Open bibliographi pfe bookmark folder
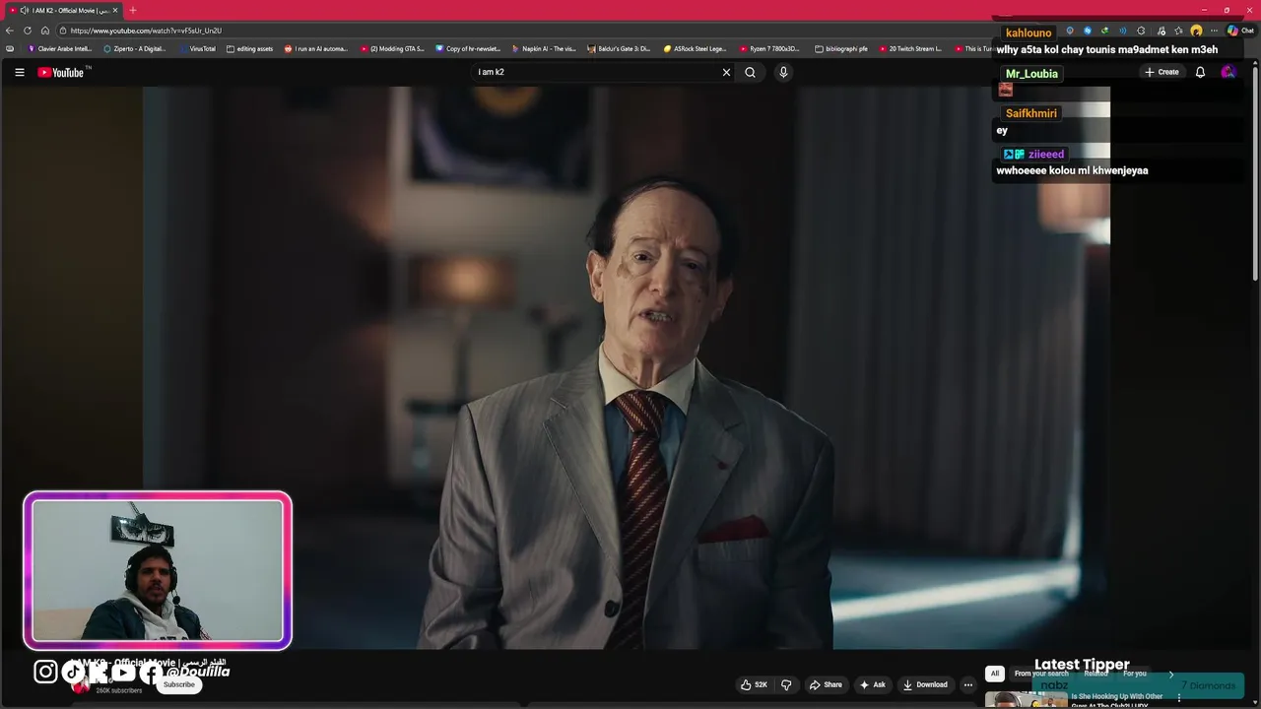 coord(841,48)
